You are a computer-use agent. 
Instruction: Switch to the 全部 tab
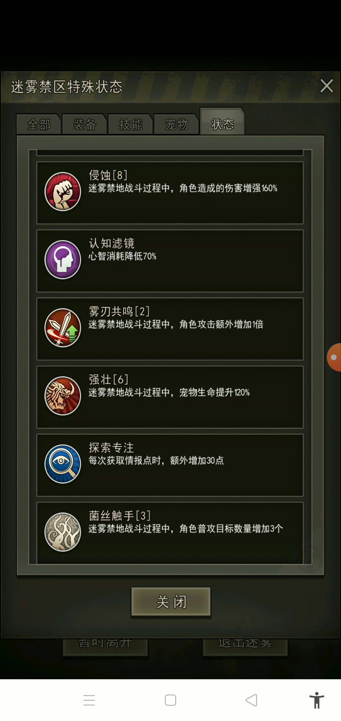(x=39, y=124)
